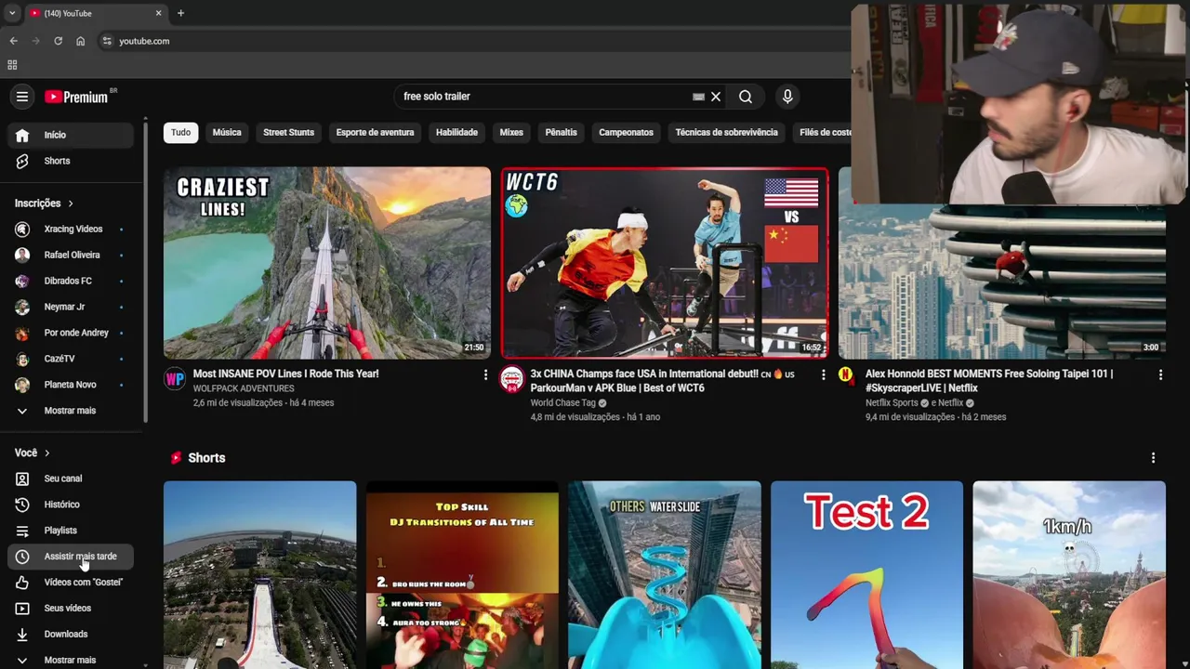Click the search magnifier button

click(x=746, y=97)
